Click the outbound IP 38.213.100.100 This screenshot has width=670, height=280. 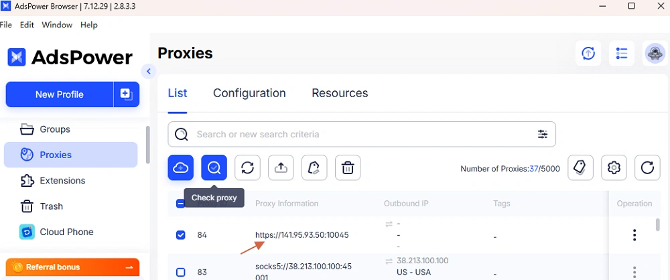click(x=423, y=261)
